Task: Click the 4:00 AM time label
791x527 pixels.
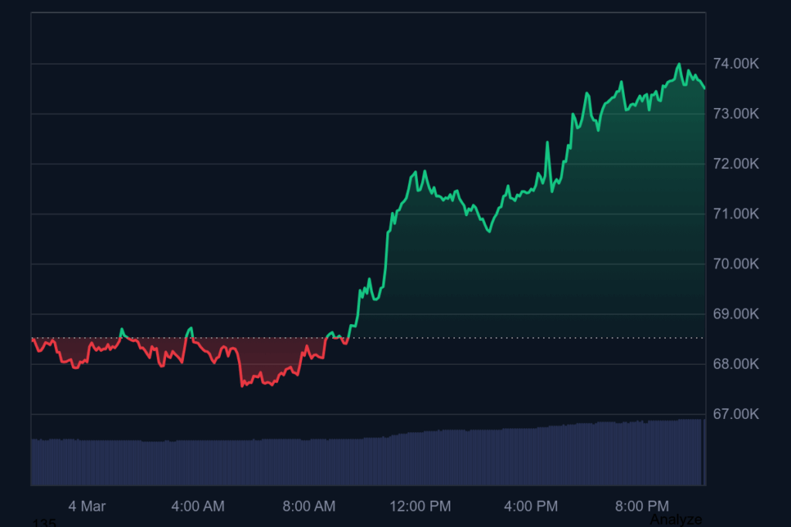Action: (x=198, y=506)
